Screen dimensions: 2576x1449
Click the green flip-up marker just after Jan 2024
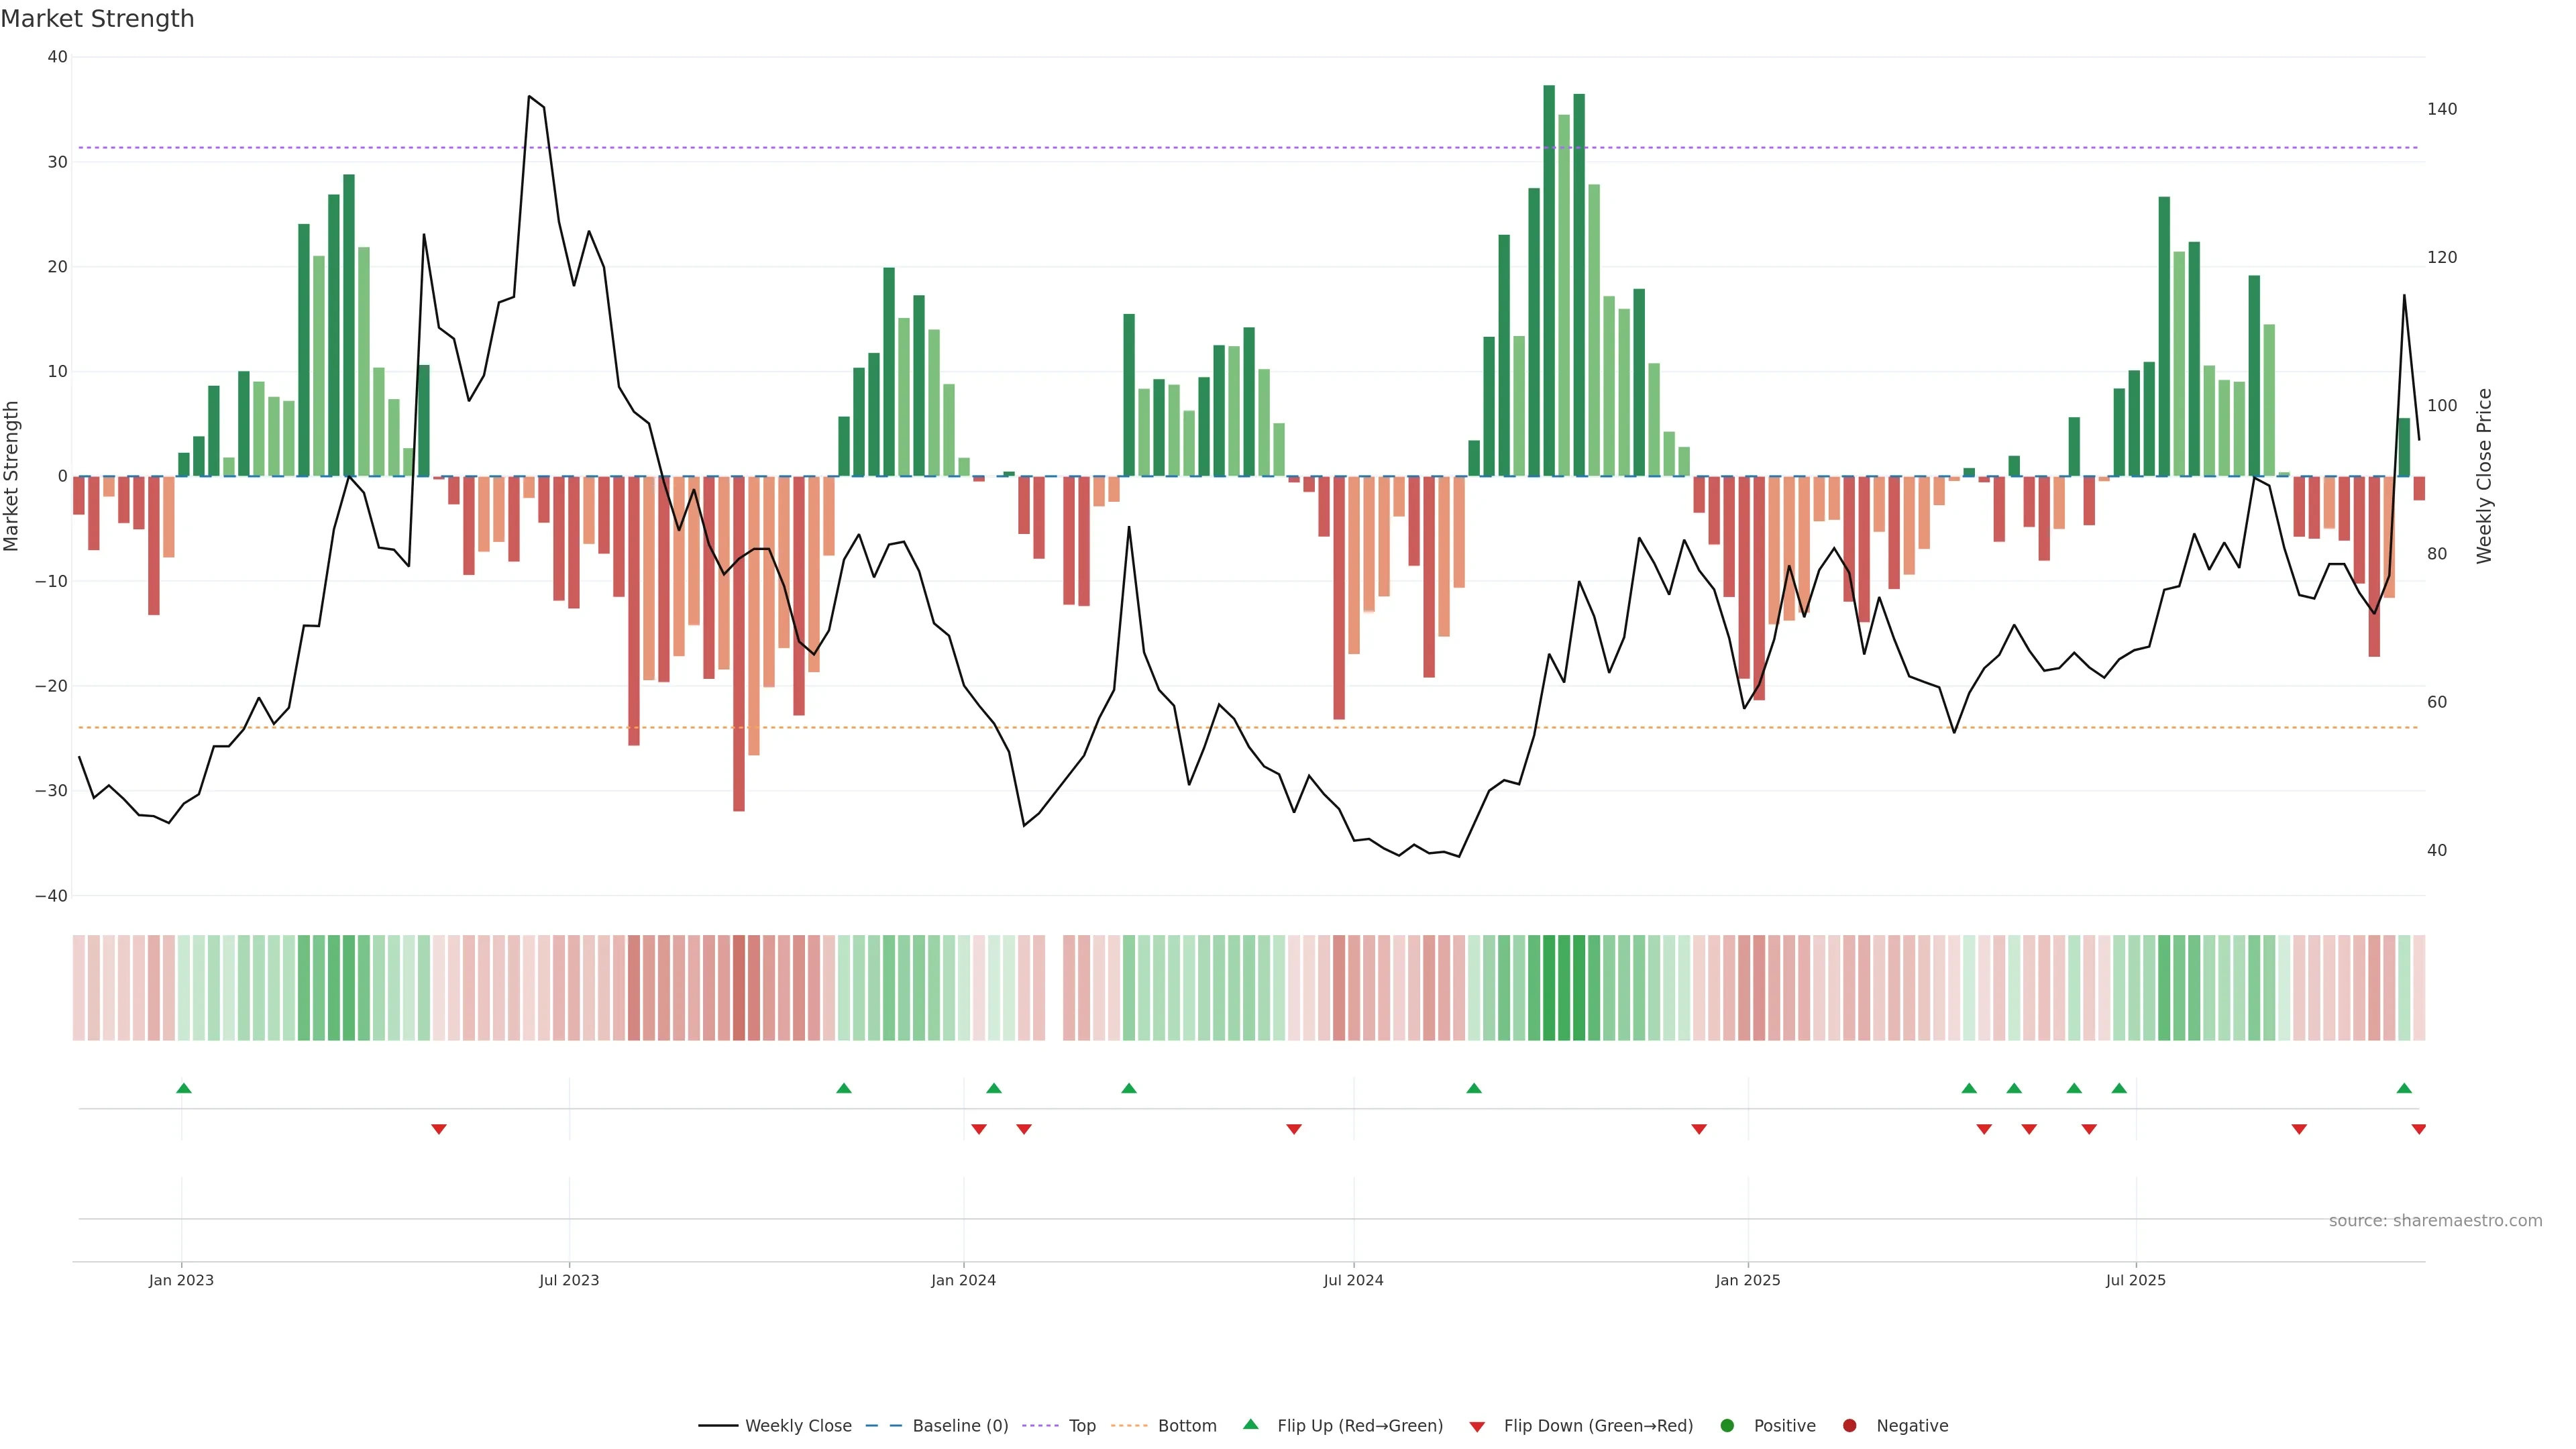993,1088
